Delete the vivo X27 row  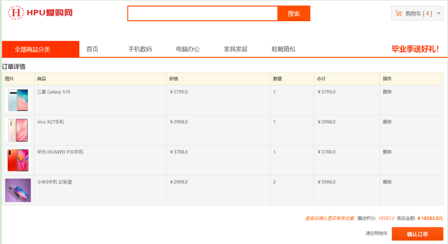pos(387,122)
